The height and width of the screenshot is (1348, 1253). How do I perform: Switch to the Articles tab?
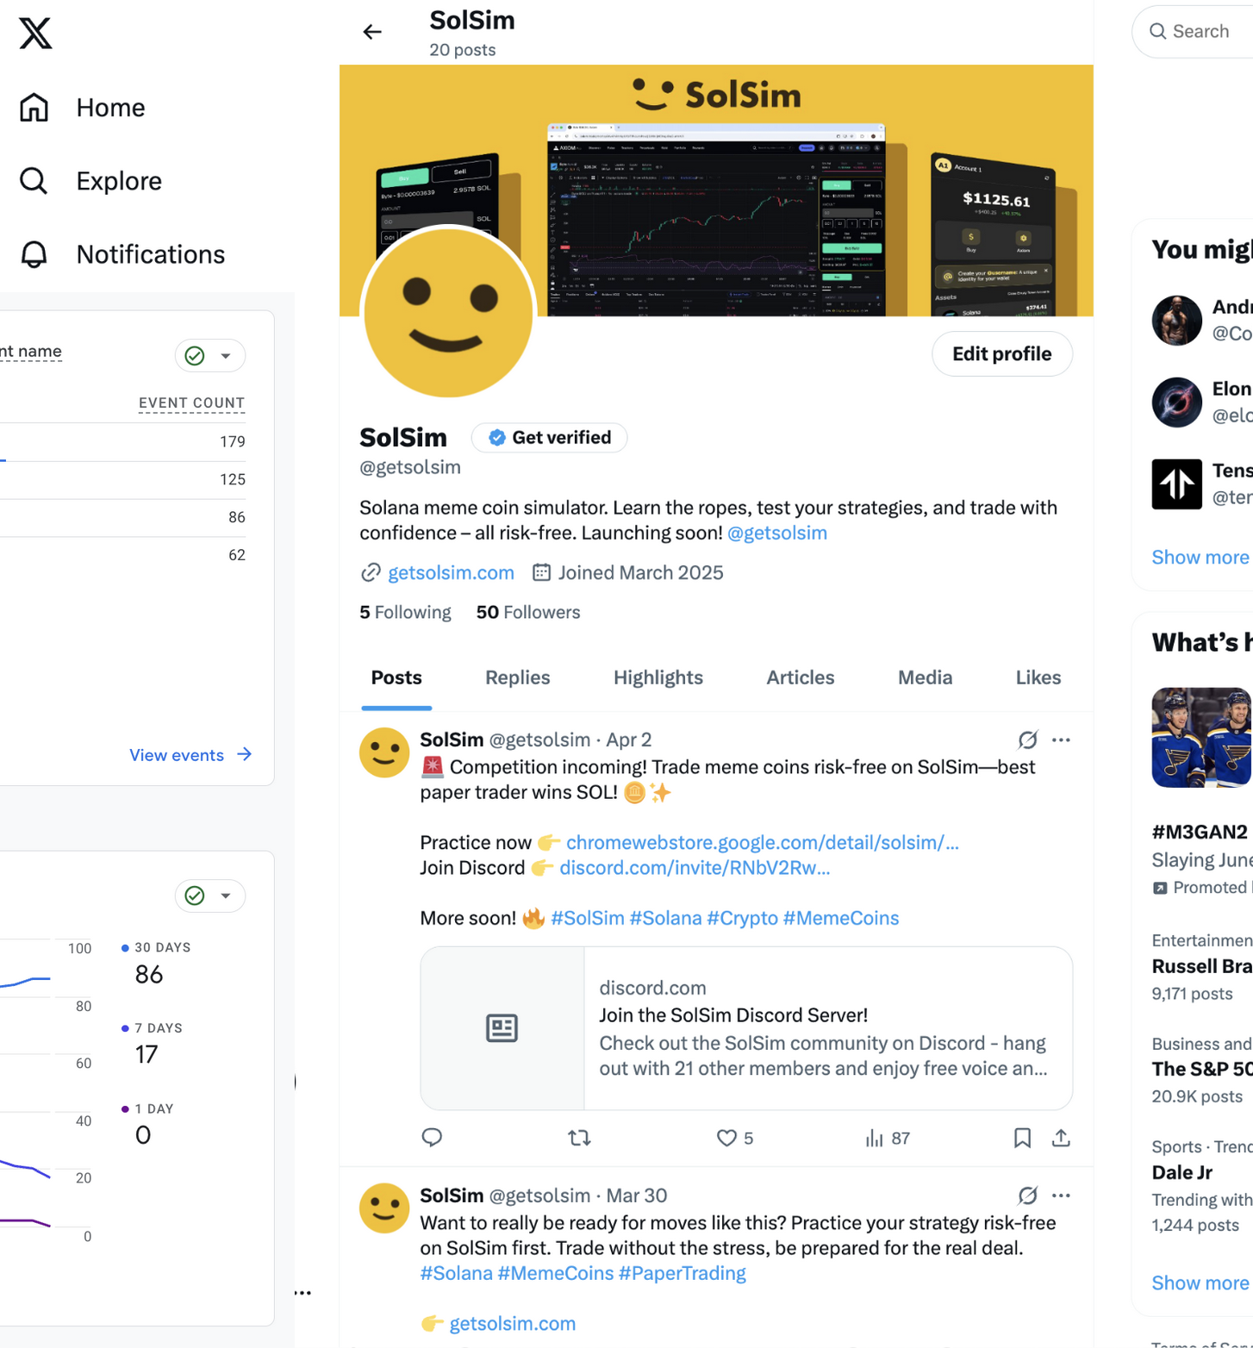click(801, 678)
